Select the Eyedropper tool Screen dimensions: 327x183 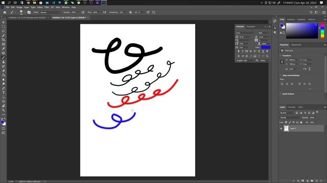point(4,49)
